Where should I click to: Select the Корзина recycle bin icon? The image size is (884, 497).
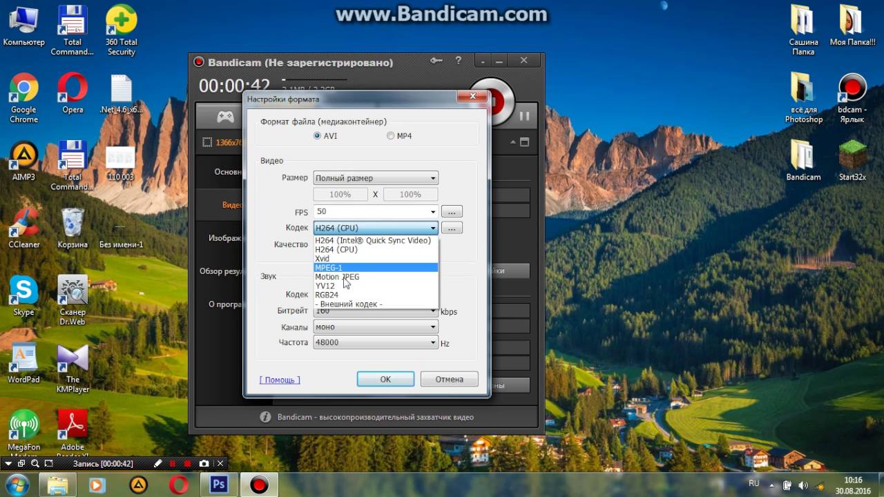coord(73,229)
